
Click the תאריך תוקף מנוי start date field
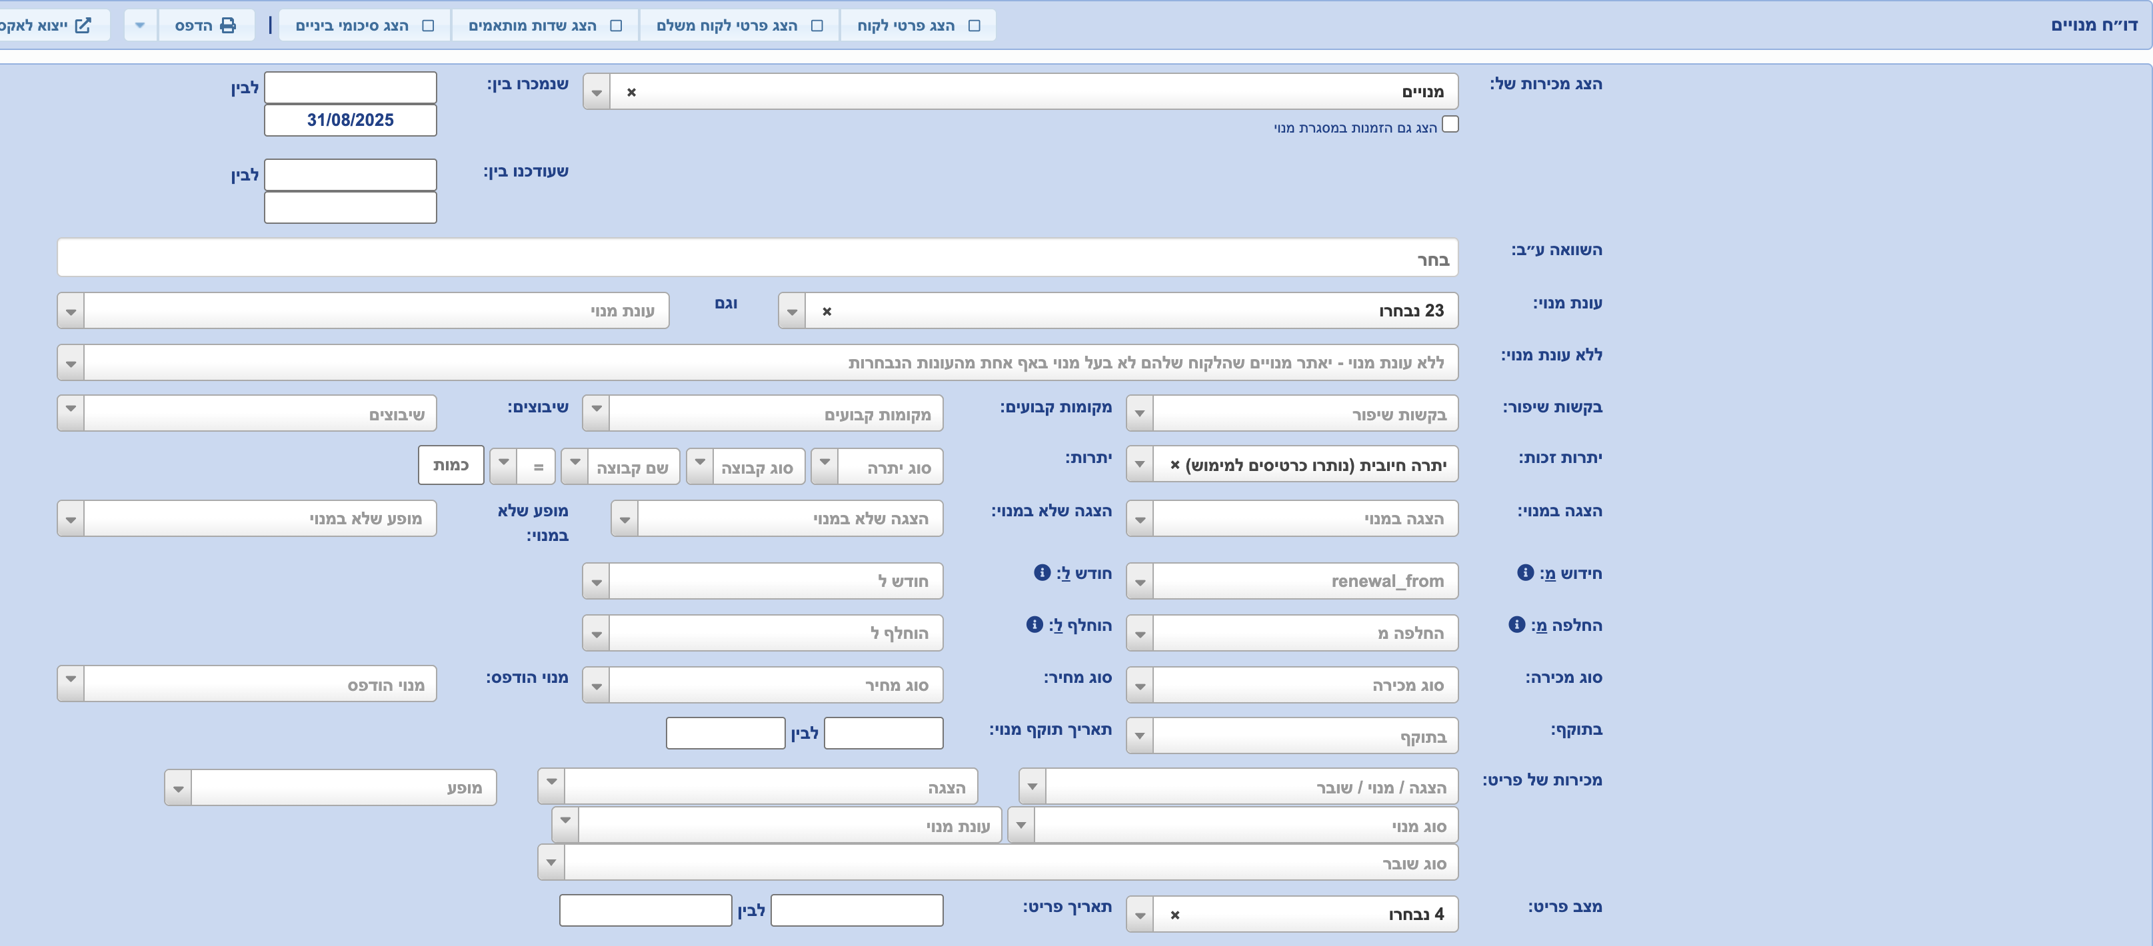(x=883, y=733)
